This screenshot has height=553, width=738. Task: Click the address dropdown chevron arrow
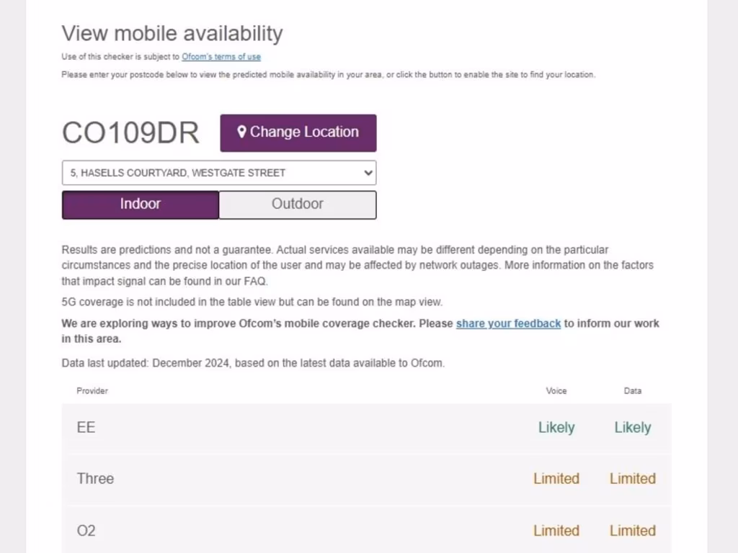368,173
